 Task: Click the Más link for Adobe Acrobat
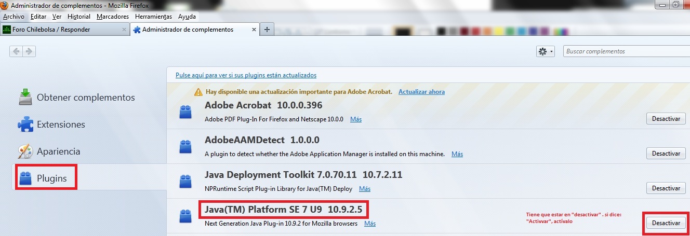tap(356, 119)
